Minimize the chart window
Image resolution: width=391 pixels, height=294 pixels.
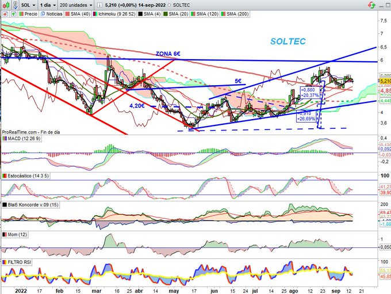381,5
